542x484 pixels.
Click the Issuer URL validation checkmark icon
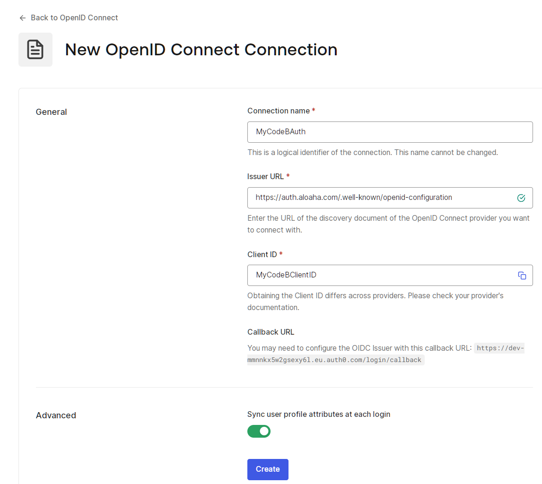click(521, 198)
